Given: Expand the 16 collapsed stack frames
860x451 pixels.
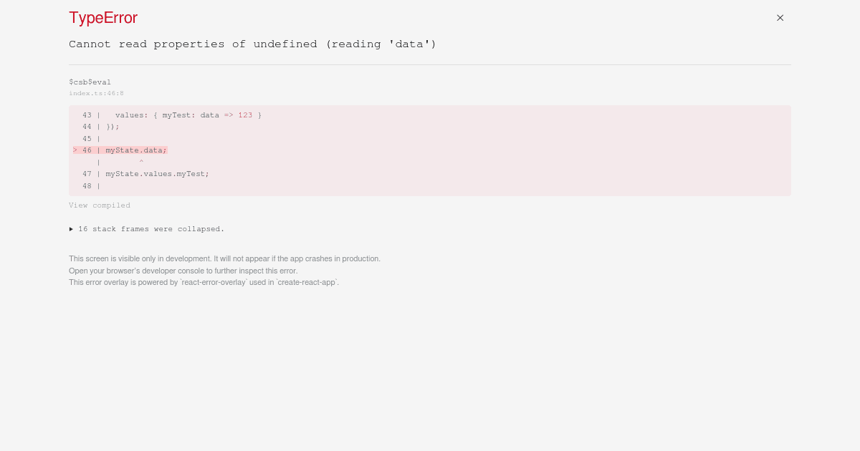Looking at the screenshot, I should [147, 229].
